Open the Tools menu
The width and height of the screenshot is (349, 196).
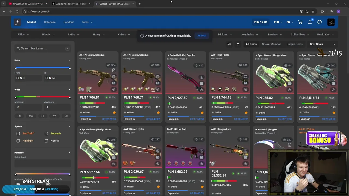[87, 22]
